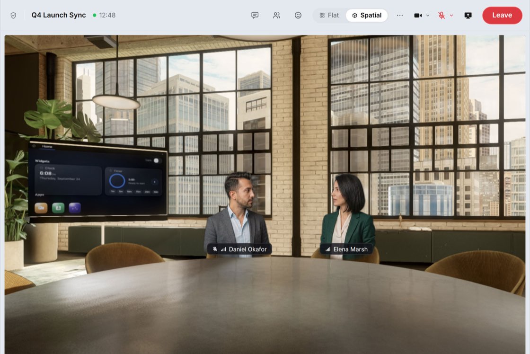Click Daniel Okafor's muted mic icon
Image resolution: width=530 pixels, height=354 pixels.
(215, 249)
